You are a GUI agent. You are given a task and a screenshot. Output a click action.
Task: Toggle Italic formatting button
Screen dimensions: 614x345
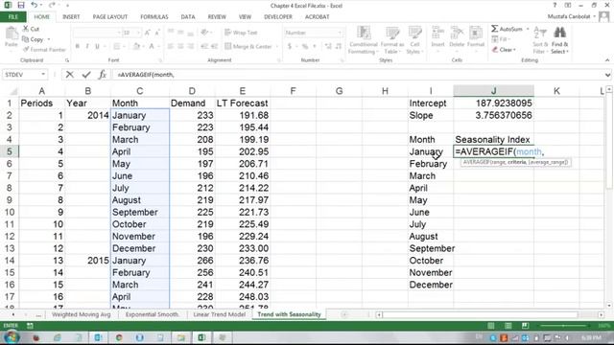(87, 46)
